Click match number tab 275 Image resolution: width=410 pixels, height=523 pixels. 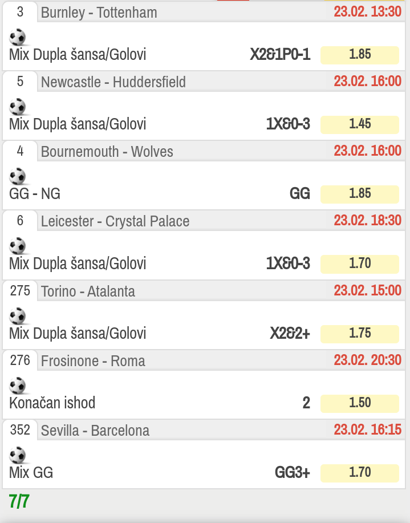(20, 291)
